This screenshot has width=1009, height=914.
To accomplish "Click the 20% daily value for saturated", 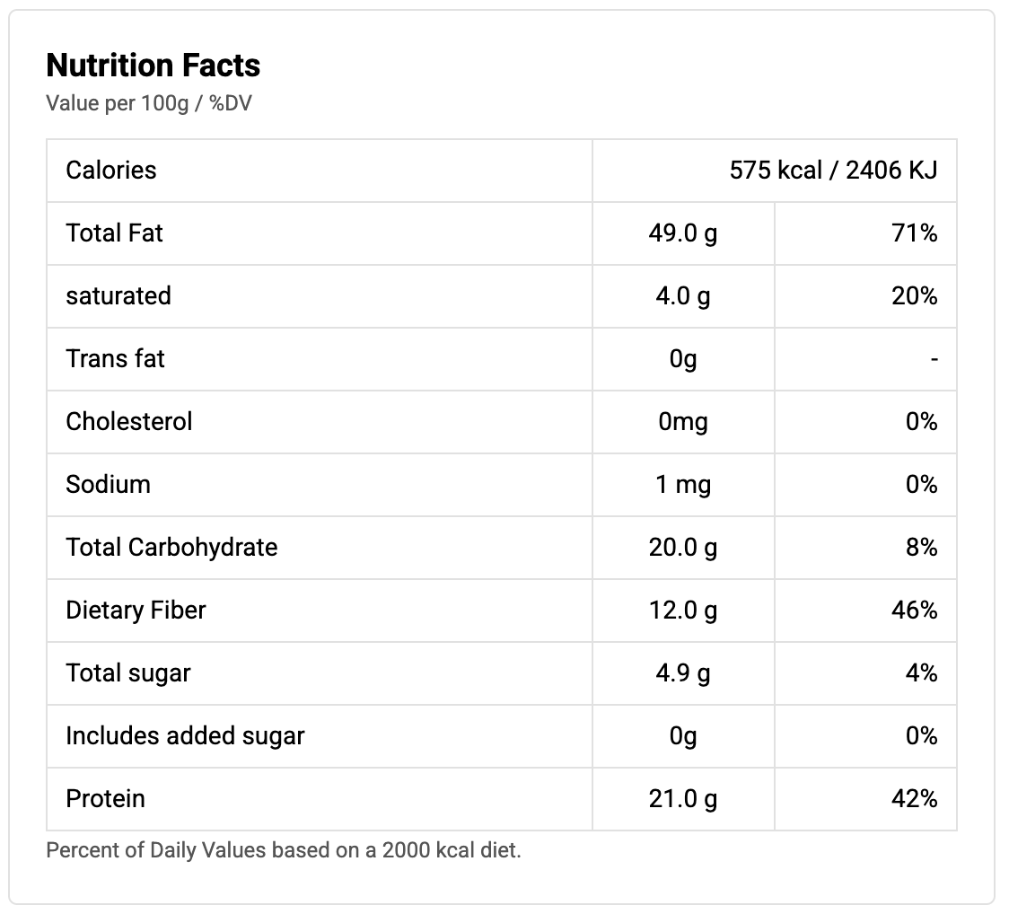I will [915, 296].
